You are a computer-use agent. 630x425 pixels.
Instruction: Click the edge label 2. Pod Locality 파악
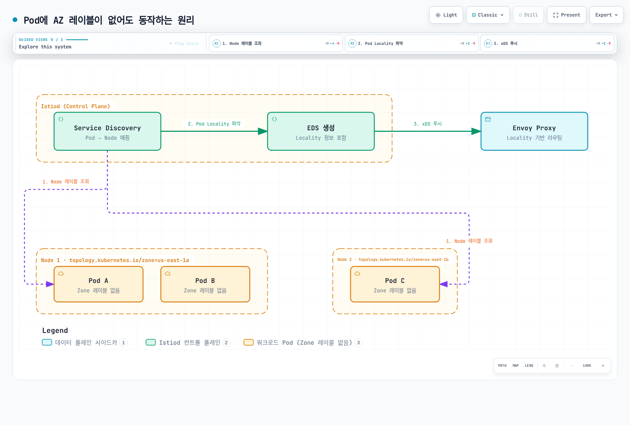click(x=214, y=124)
